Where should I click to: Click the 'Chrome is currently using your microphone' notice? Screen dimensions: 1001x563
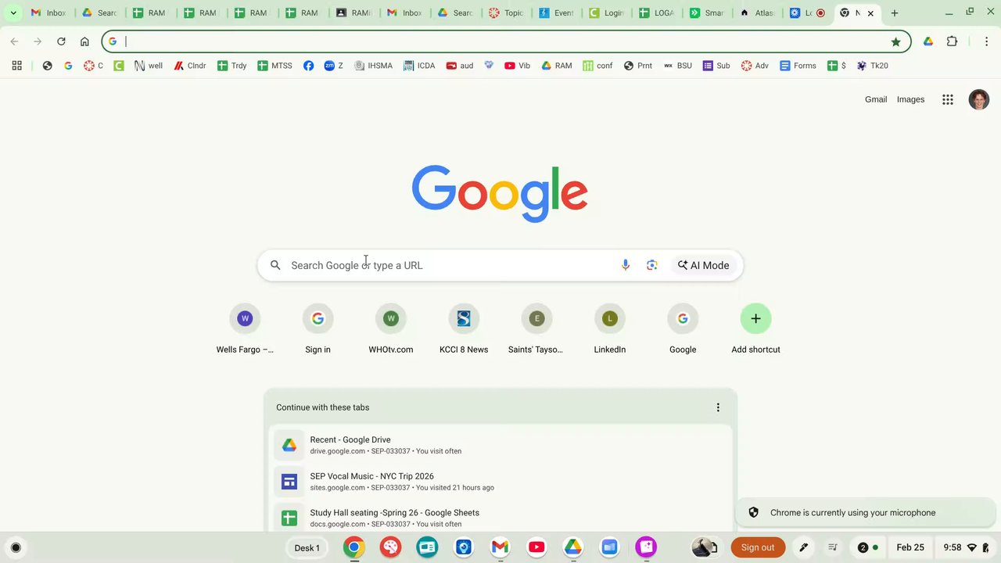(x=865, y=513)
